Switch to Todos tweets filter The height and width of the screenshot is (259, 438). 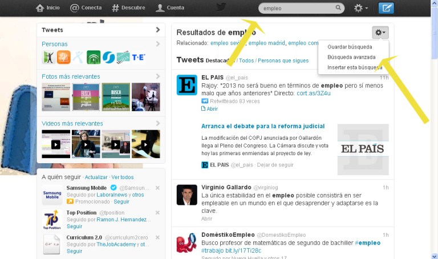[246, 60]
